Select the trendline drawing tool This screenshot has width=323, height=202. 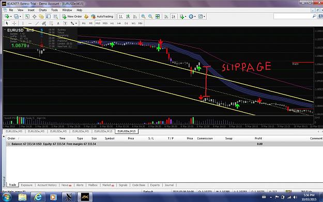[x=37, y=23]
